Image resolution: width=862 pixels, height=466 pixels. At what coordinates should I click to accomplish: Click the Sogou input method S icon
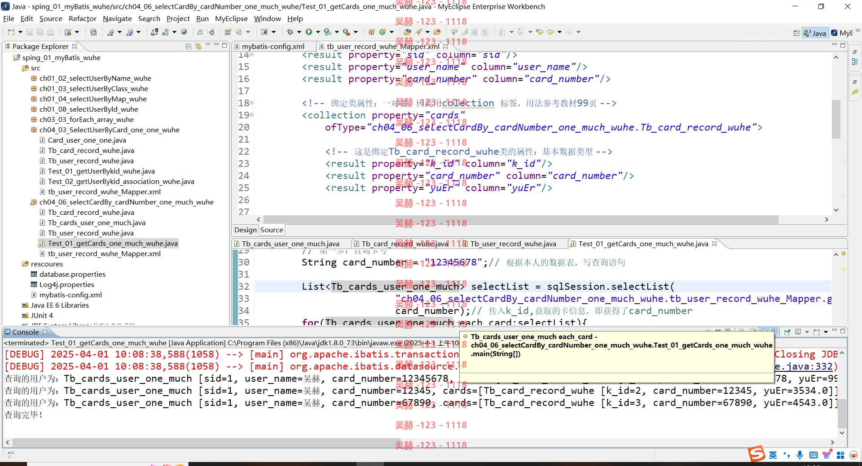click(757, 454)
